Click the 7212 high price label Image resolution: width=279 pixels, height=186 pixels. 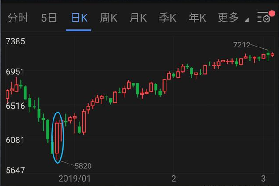coord(241,45)
